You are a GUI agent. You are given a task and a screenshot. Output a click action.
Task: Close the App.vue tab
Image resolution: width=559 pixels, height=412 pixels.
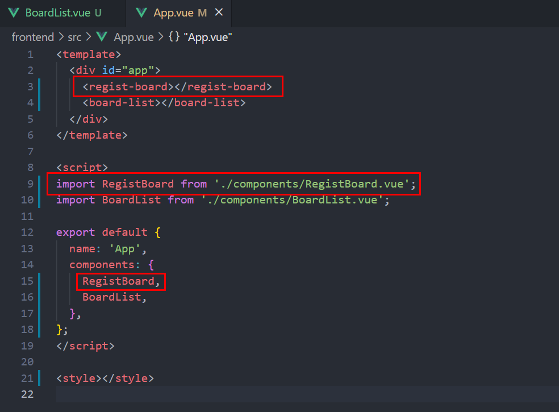pos(219,13)
